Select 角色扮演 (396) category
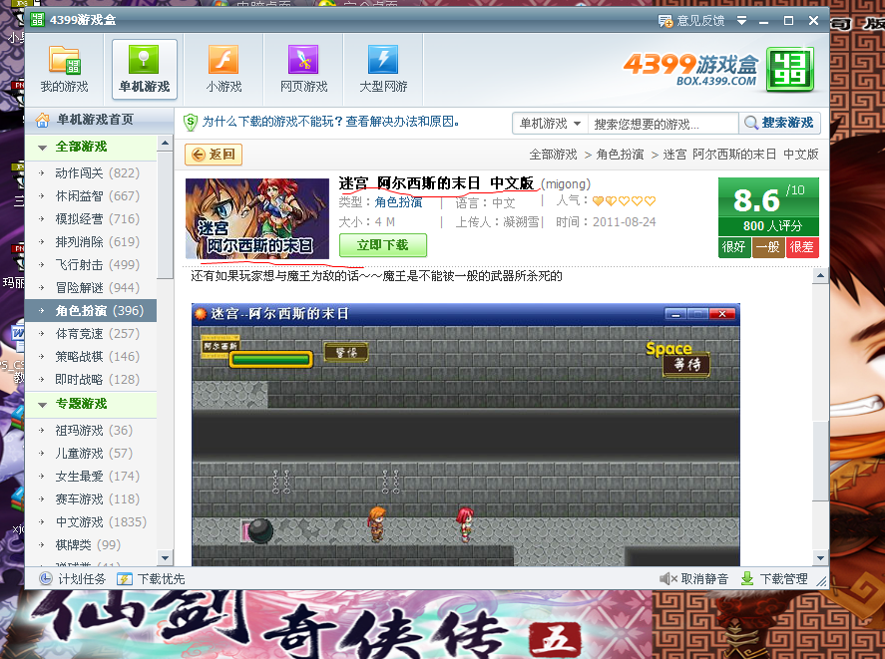The height and width of the screenshot is (659, 885). coord(91,311)
